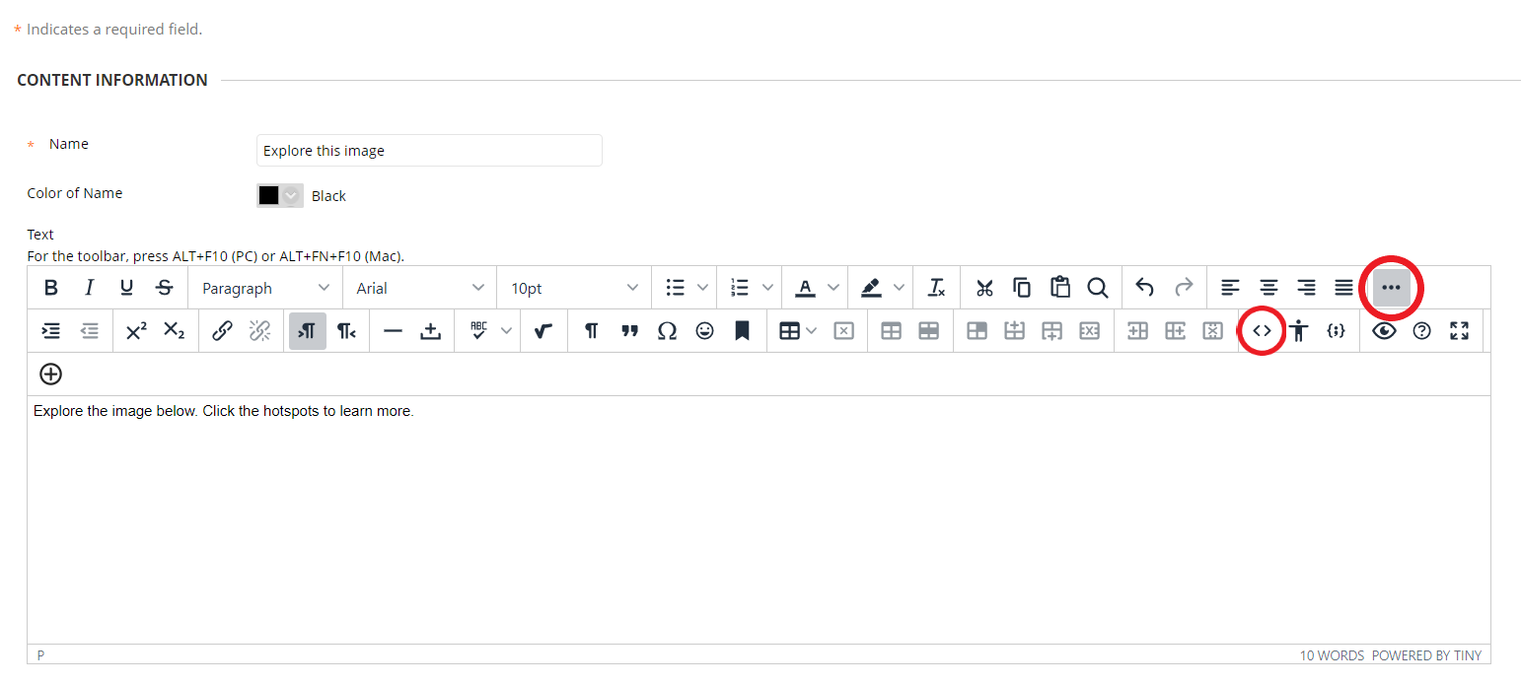
Task: Insert a page break
Action: [430, 331]
